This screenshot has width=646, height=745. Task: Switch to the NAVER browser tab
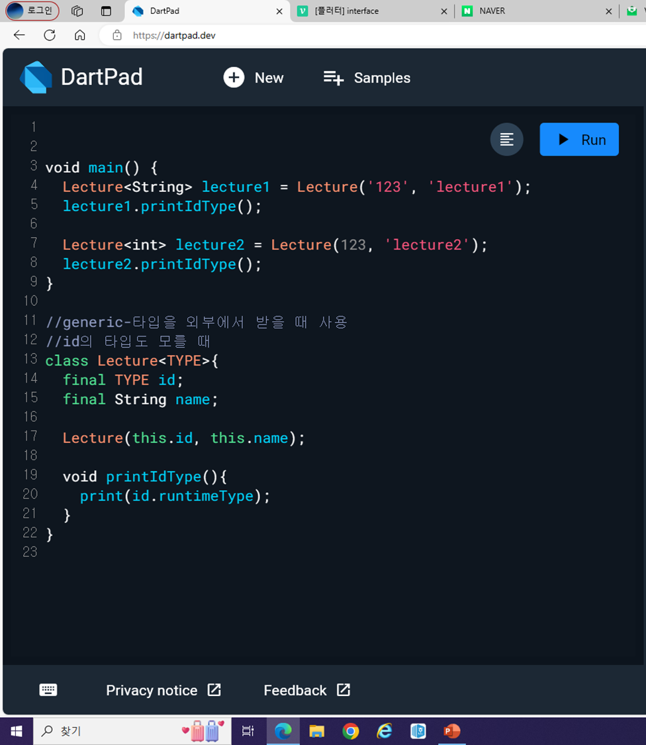click(537, 11)
